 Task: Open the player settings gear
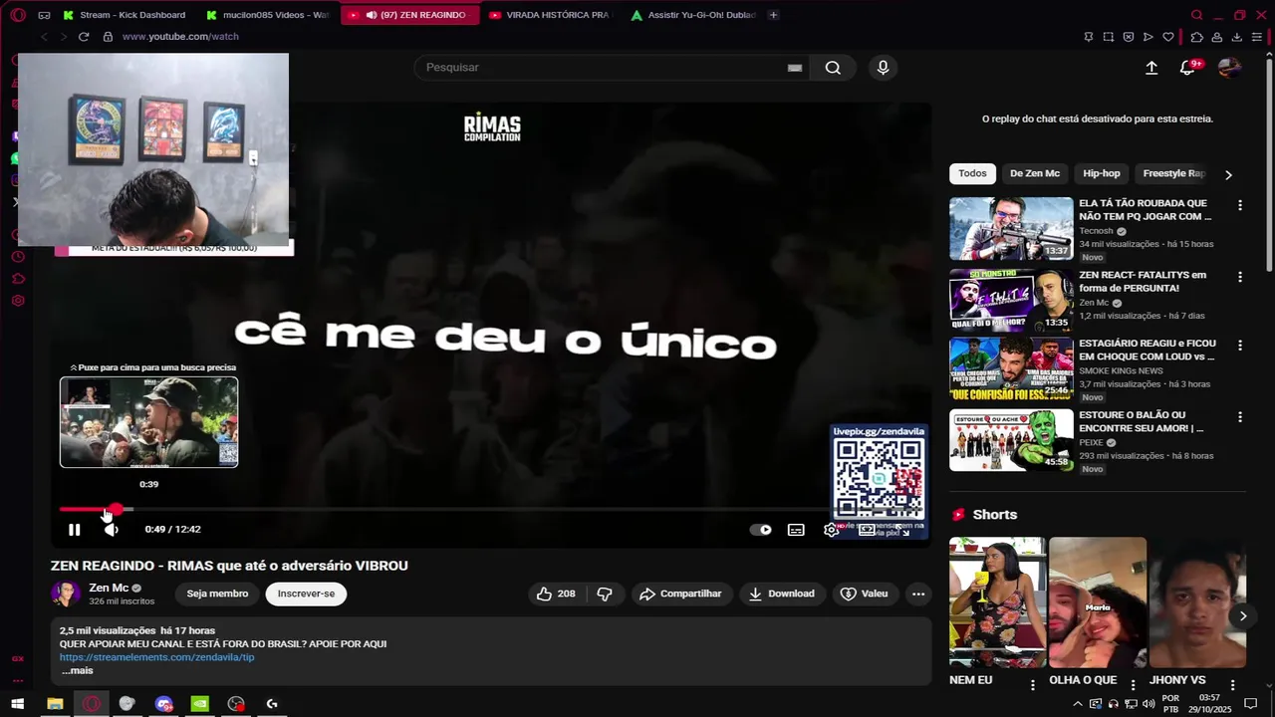point(831,530)
